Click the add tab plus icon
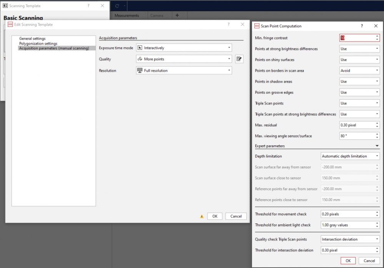Screen dimensions: 384x268 click(177, 15)
